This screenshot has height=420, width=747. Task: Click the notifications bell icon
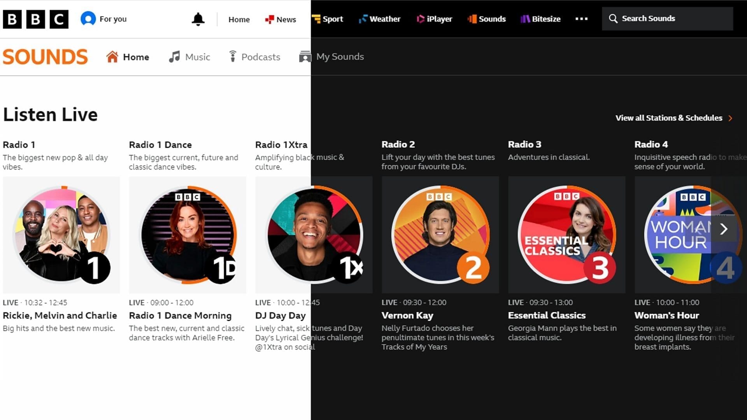click(x=198, y=19)
